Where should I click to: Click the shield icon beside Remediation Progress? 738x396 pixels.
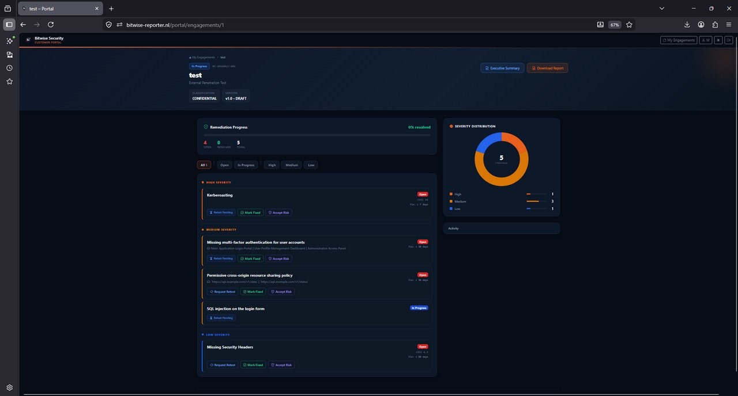click(206, 127)
